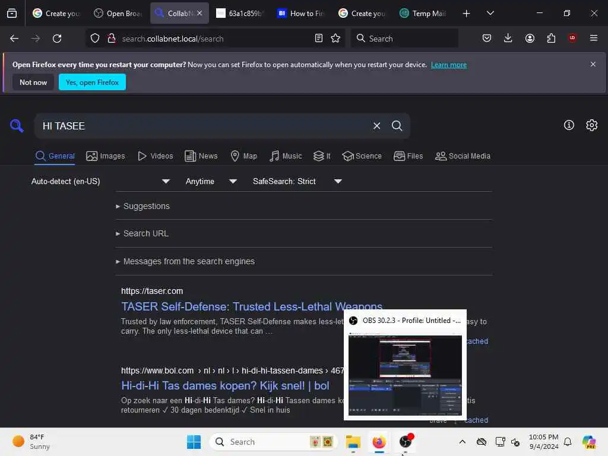Select the Images search category

tap(106, 156)
